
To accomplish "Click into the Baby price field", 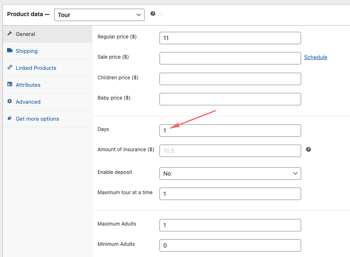I will pos(230,99).
